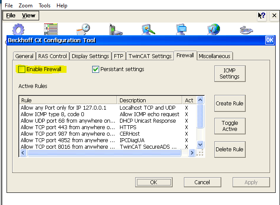
Task: Click the blue OK title bar button
Action: coord(270,40)
